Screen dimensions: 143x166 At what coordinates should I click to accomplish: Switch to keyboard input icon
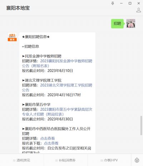(x=137, y=160)
